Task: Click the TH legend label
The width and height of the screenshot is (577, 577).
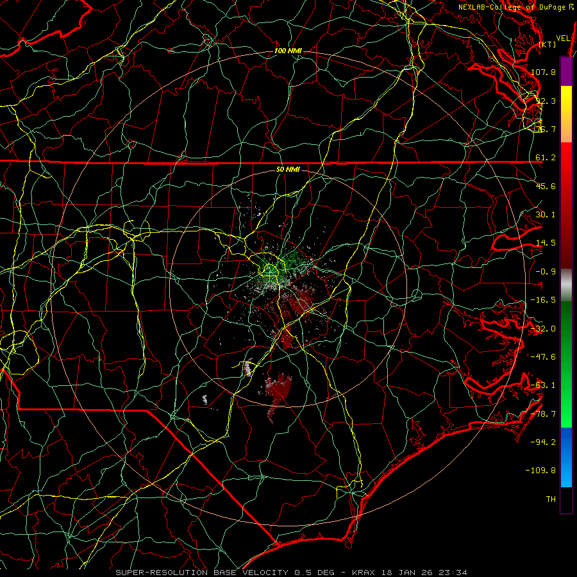Action: [x=551, y=499]
